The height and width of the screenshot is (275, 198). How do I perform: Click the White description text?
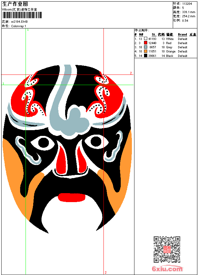point(170,39)
